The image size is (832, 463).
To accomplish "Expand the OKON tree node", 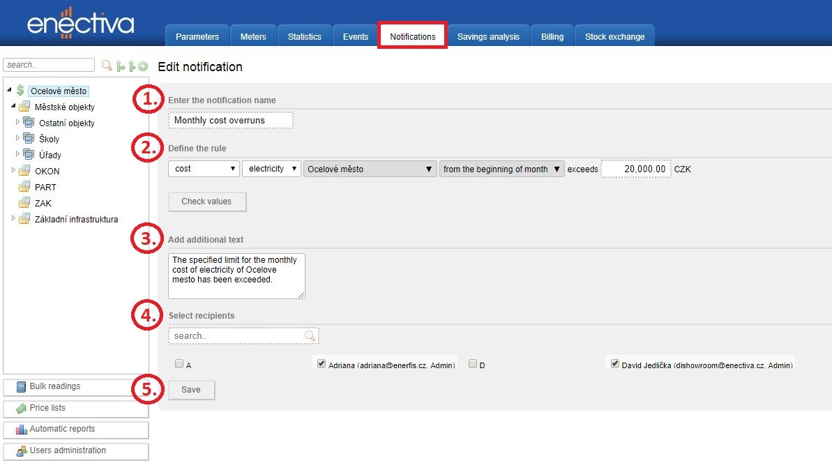I will tap(13, 170).
